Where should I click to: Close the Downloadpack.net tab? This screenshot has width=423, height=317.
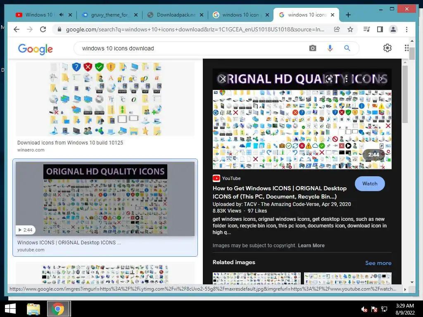(202, 15)
